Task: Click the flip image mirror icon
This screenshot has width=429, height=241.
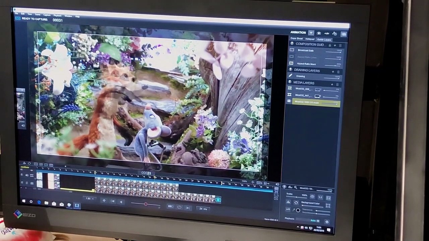Action: tap(289, 202)
